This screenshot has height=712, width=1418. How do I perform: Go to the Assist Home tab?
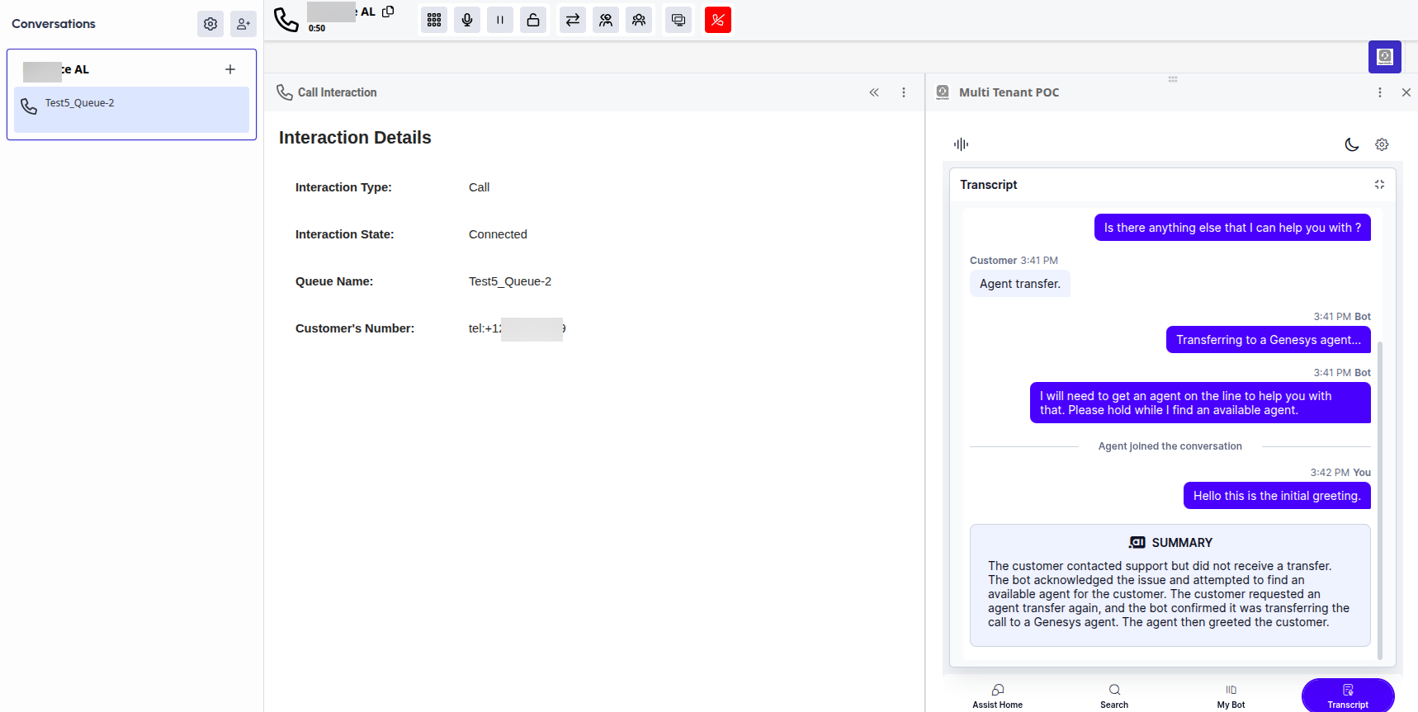click(x=997, y=695)
